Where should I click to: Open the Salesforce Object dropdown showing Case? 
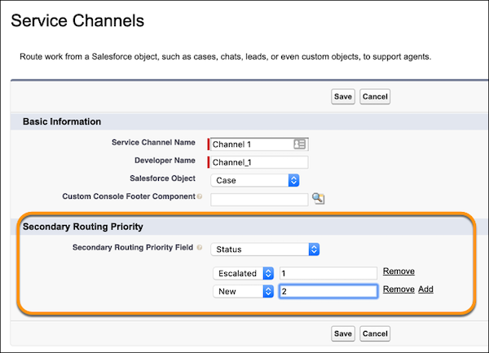pyautogui.click(x=255, y=180)
